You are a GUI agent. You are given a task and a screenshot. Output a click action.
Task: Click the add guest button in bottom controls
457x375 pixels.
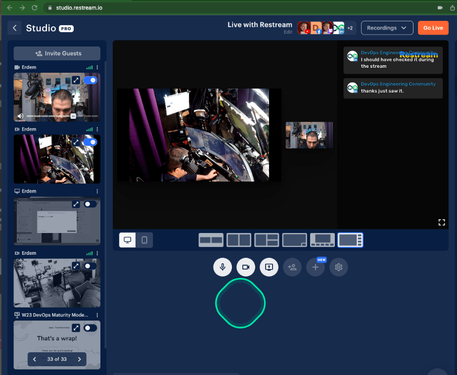(x=292, y=267)
